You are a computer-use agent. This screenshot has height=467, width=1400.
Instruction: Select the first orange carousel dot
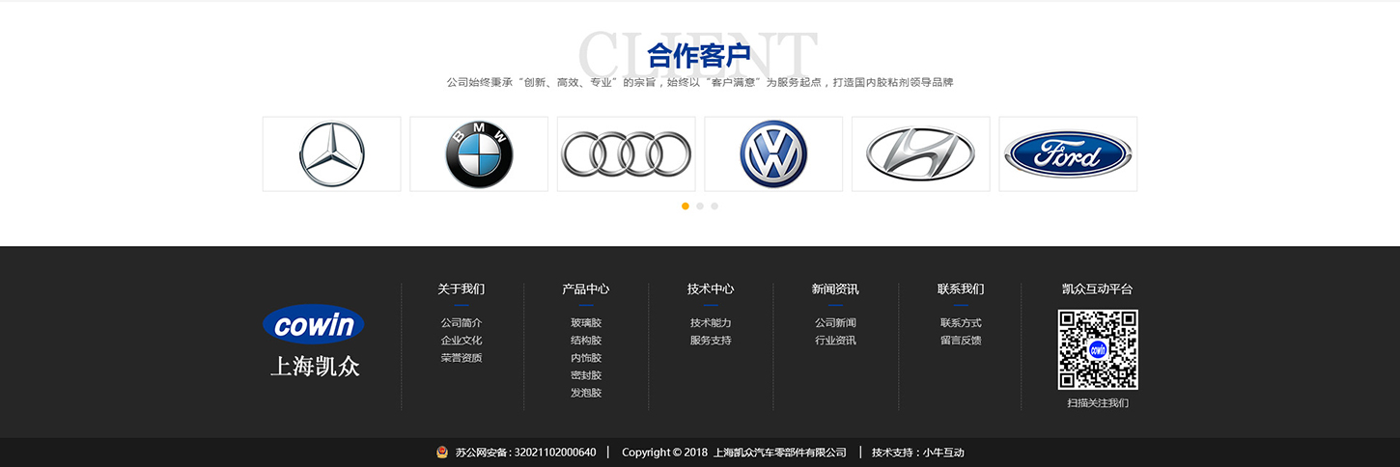pyautogui.click(x=686, y=206)
